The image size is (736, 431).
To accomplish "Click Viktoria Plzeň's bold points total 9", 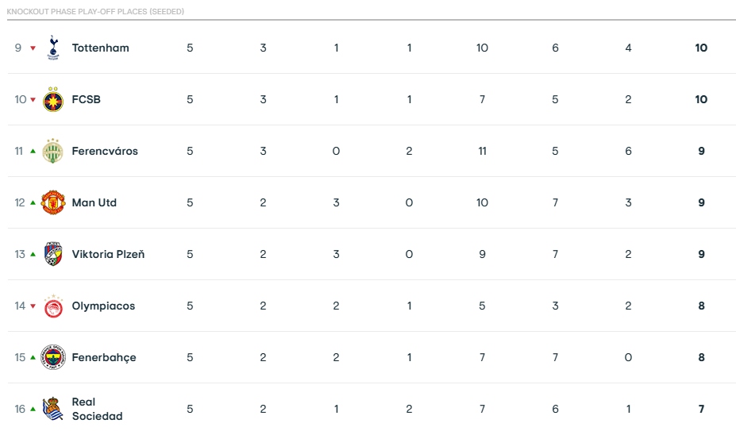I will [x=701, y=255].
